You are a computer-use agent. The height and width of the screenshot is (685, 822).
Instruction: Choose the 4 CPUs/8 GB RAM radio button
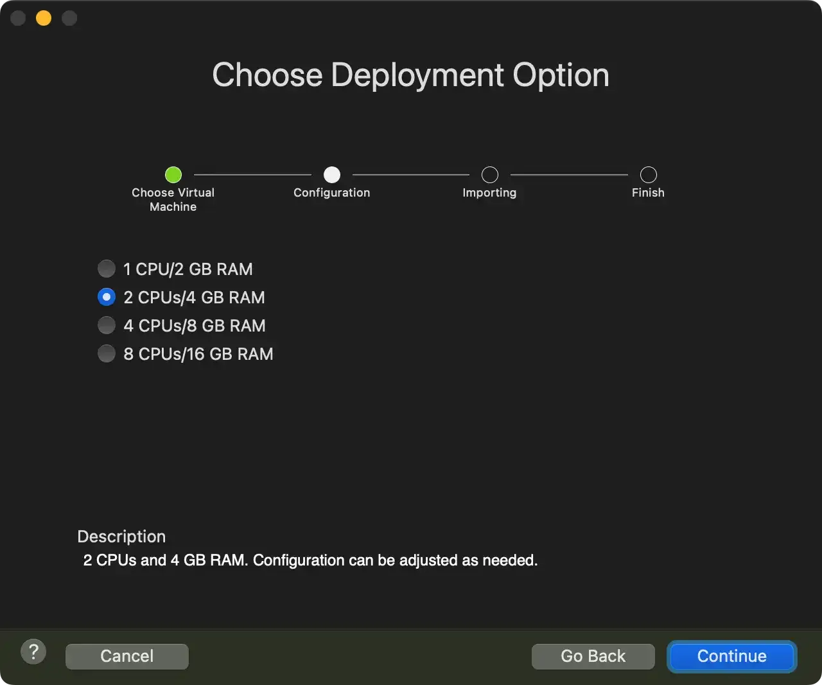click(x=107, y=325)
